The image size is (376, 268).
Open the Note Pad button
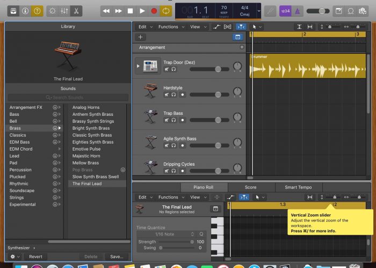pyautogui.click(x=339, y=11)
